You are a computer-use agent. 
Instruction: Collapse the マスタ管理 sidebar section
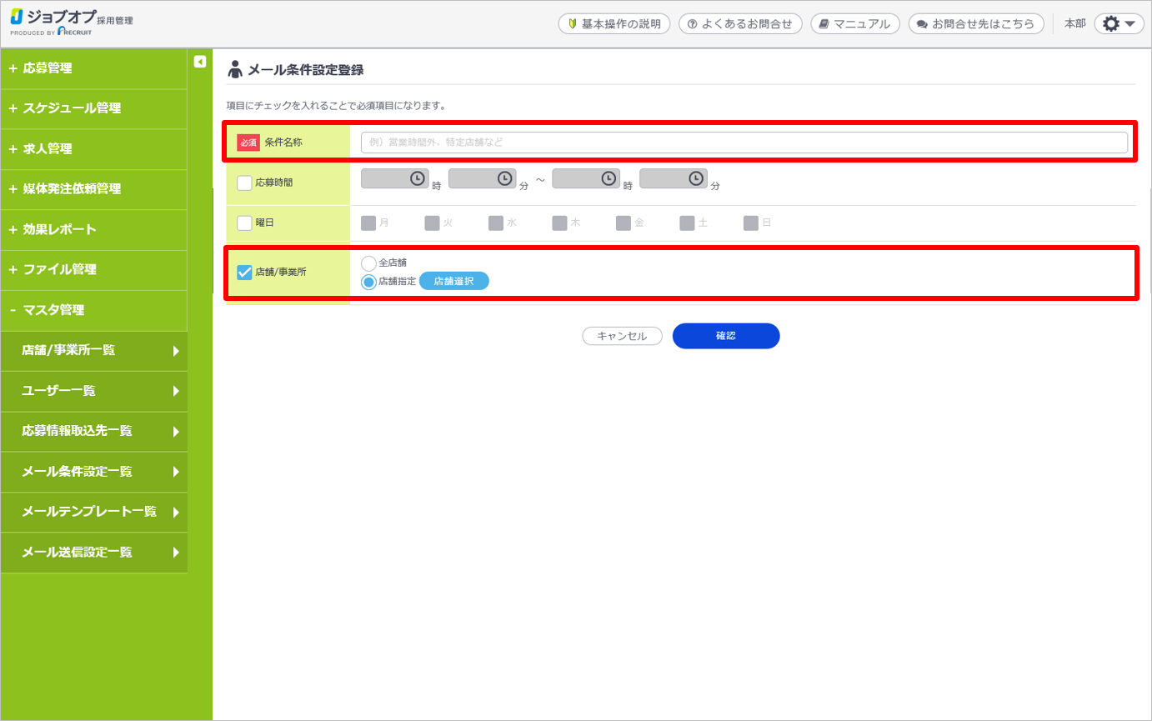click(x=93, y=310)
